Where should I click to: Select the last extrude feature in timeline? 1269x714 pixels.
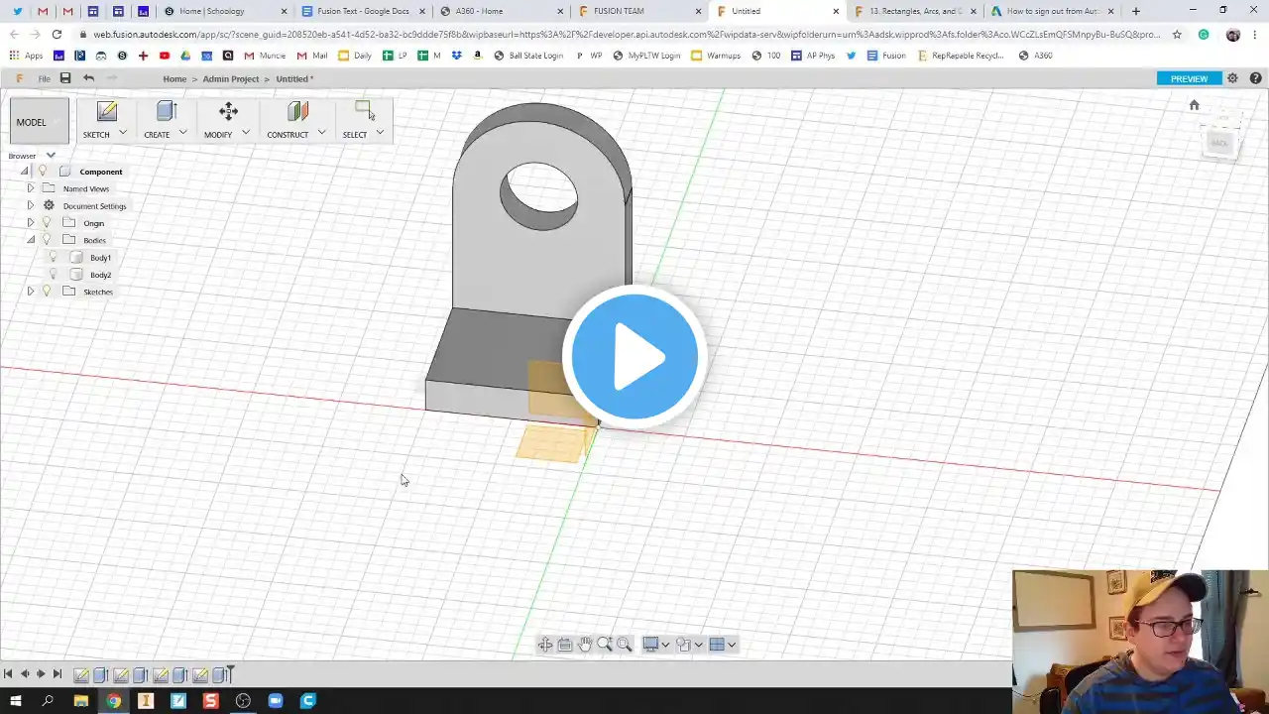219,675
